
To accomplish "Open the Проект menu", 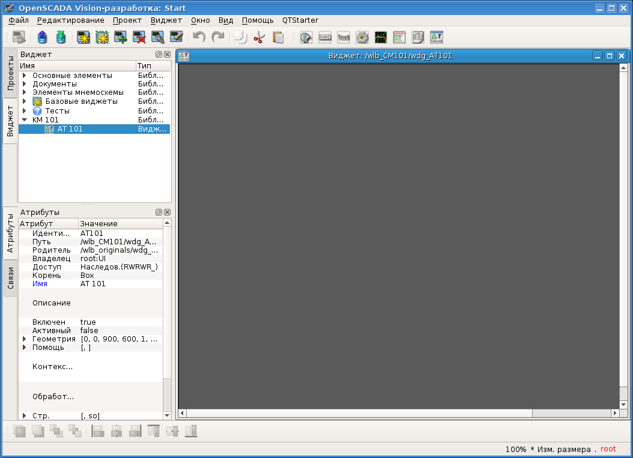I will [127, 20].
